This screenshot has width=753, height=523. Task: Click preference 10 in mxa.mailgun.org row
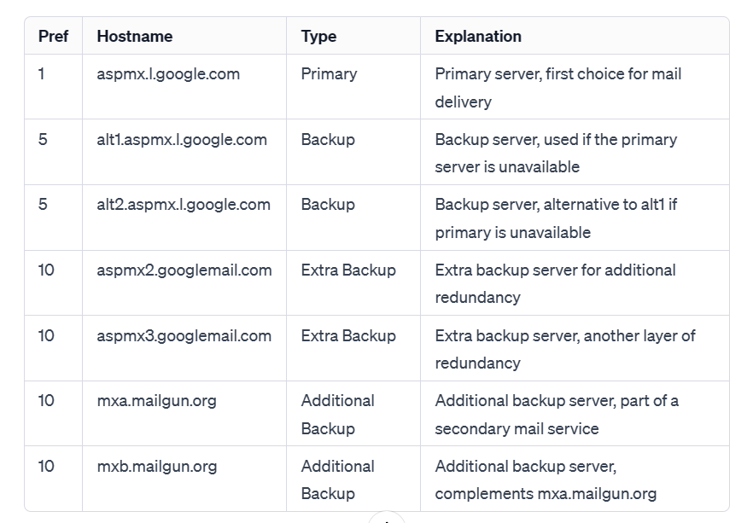[46, 401]
